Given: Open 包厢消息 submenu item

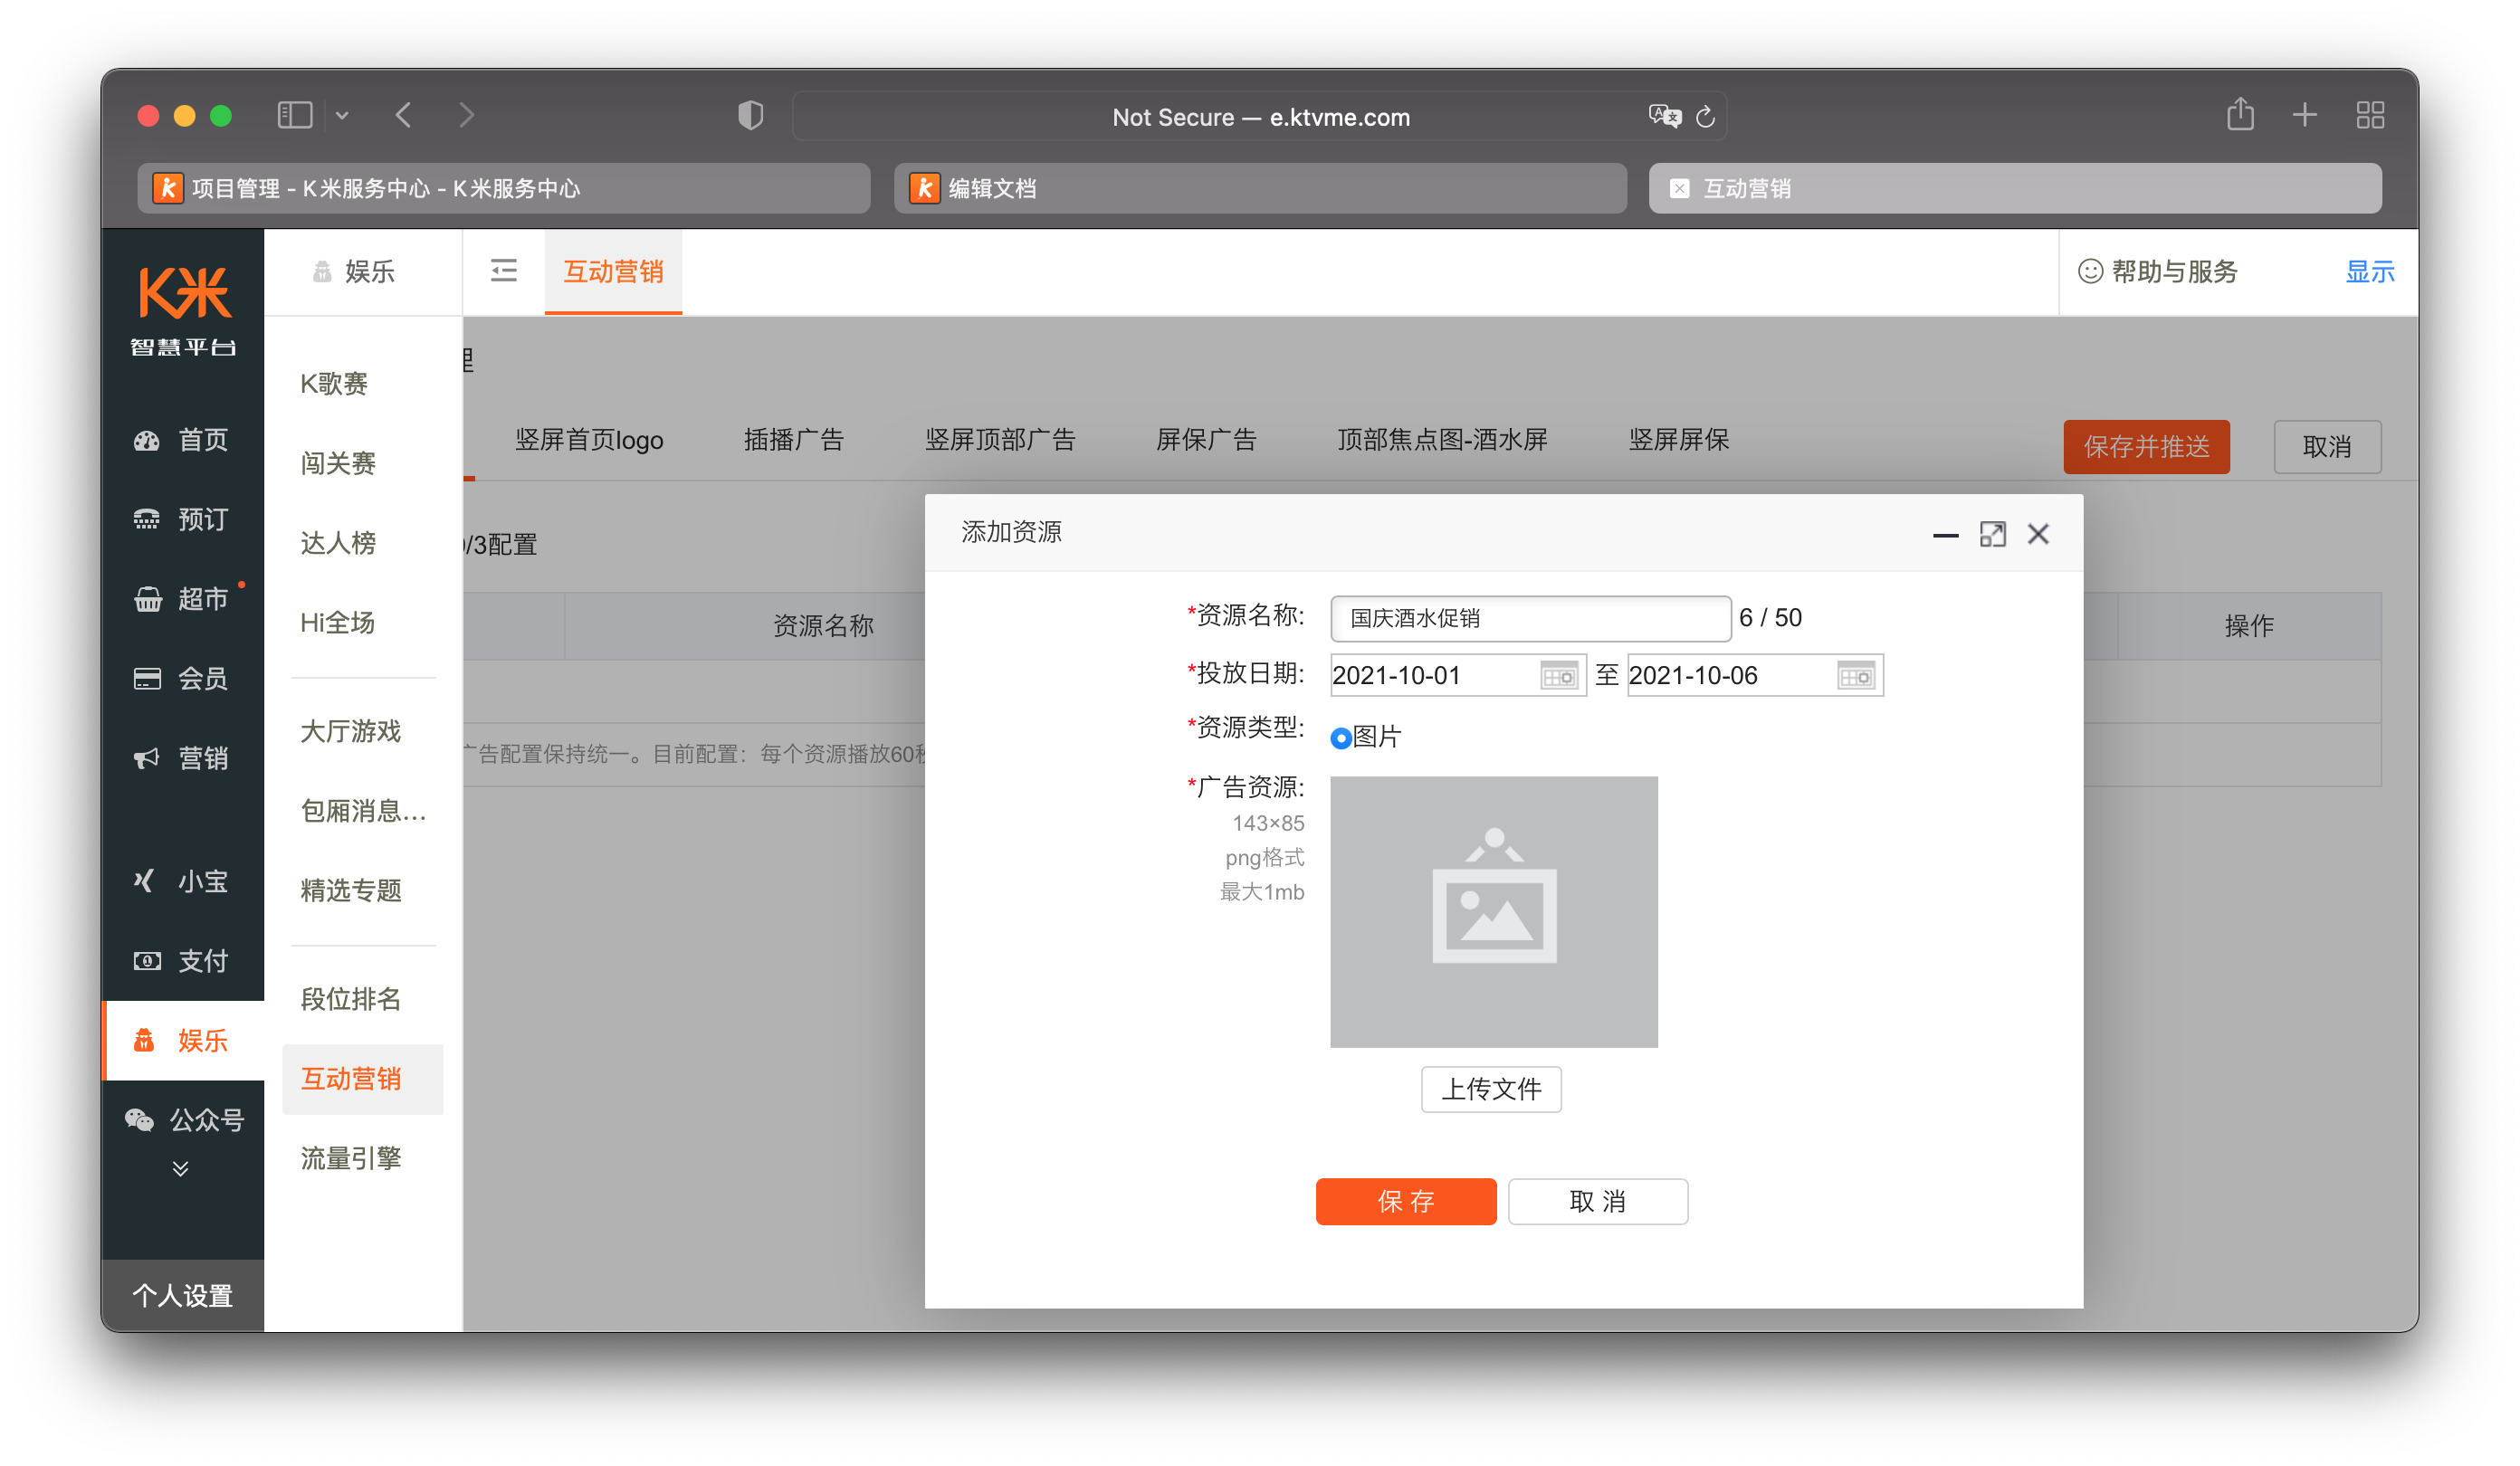Looking at the screenshot, I should click(363, 811).
